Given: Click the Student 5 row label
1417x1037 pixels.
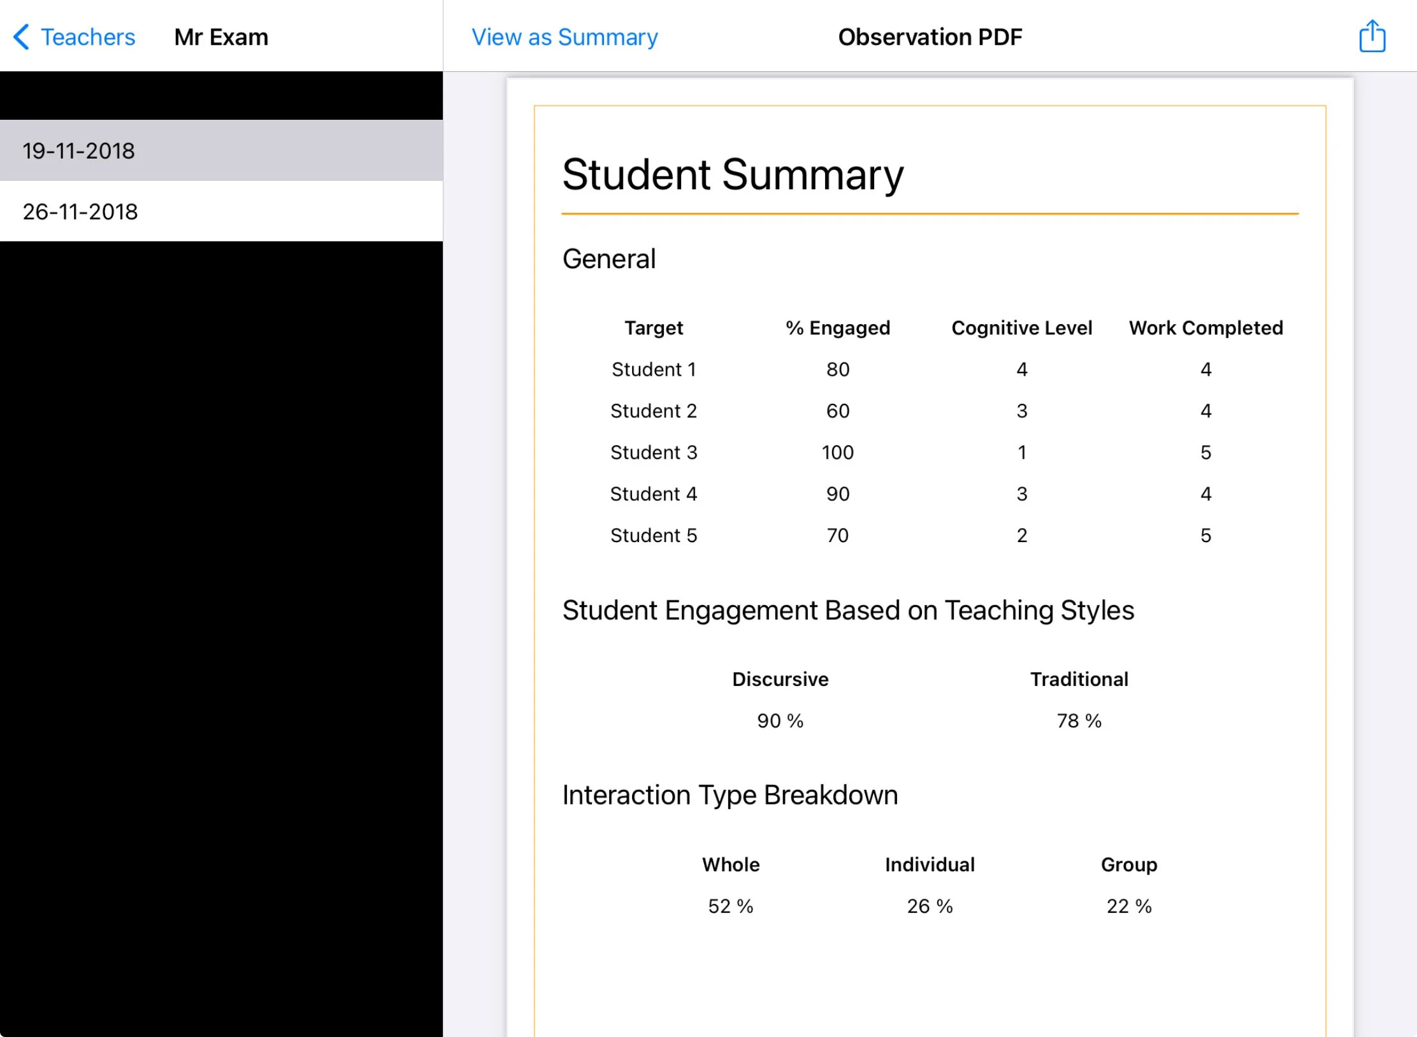Looking at the screenshot, I should coord(653,535).
